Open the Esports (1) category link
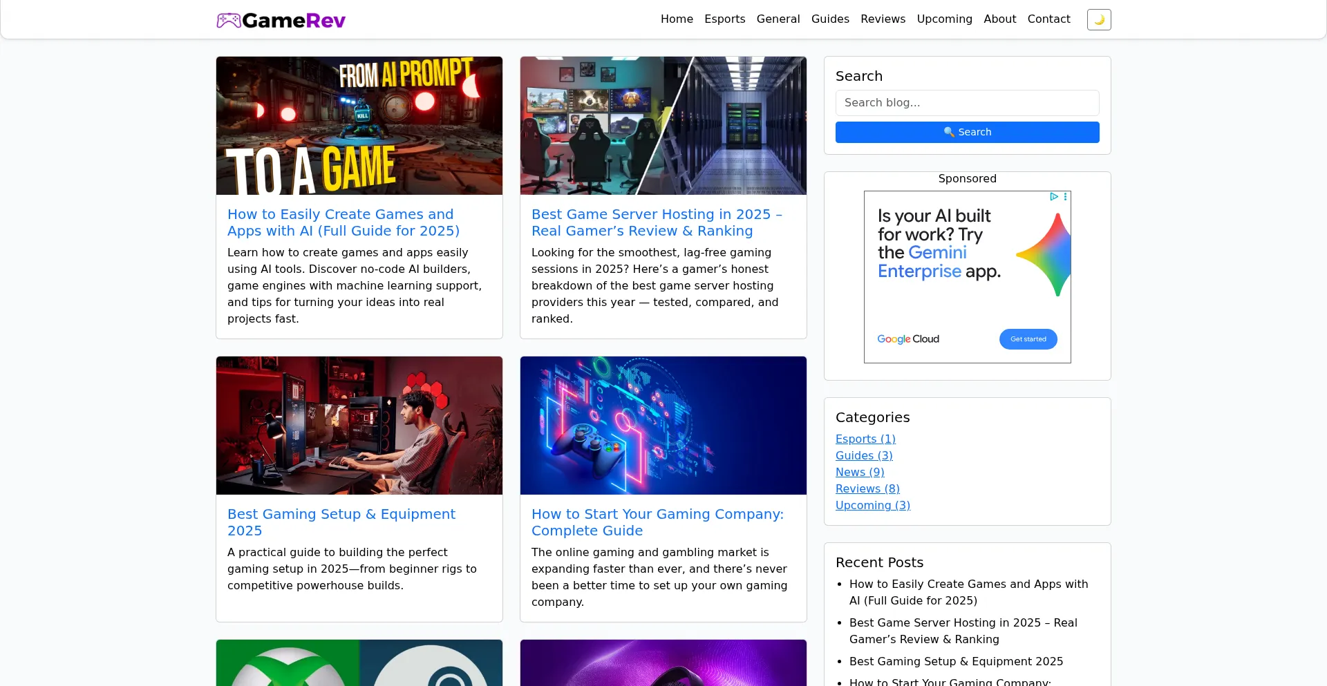 (865, 439)
